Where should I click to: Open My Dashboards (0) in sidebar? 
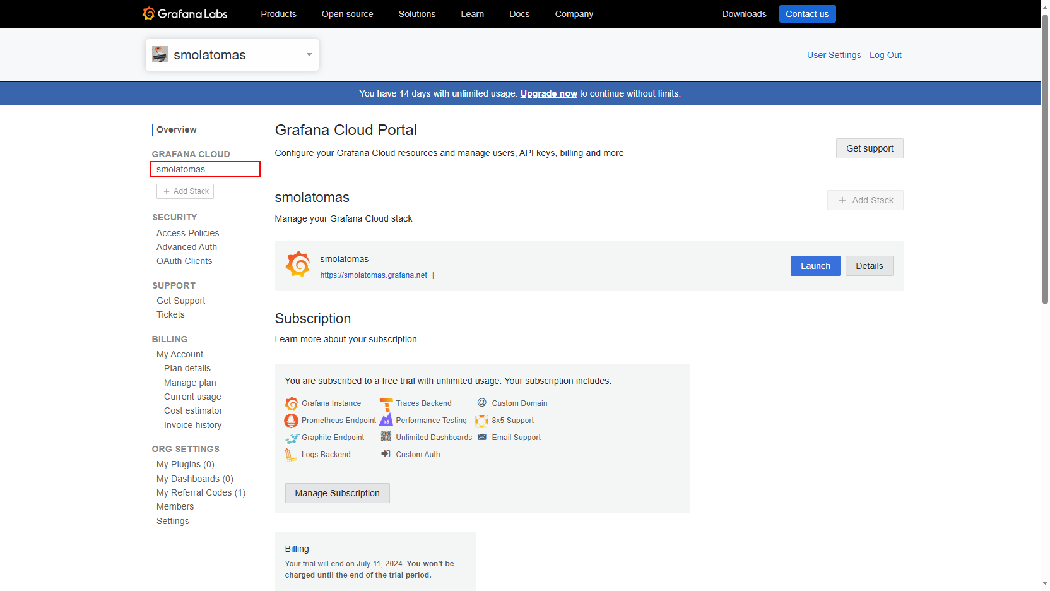195,479
